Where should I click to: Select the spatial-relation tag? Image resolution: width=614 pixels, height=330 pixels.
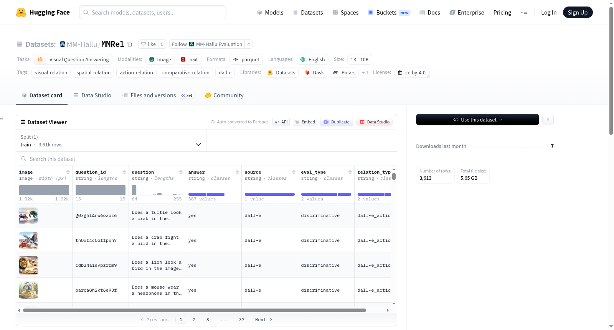[94, 73]
